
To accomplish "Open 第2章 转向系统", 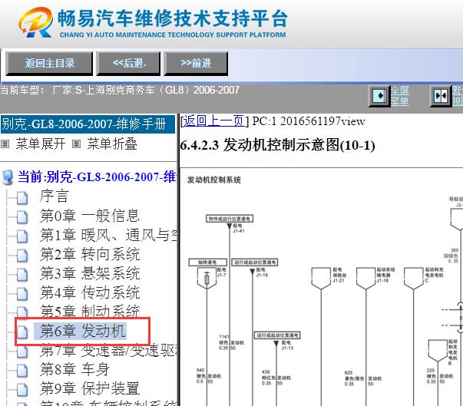I will click(x=90, y=254).
